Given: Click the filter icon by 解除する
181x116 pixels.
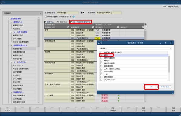Looking at the screenshot, I should click(x=58, y=22).
